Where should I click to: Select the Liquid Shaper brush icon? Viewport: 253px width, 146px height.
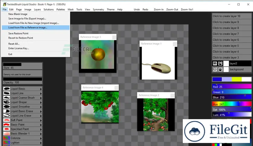(7, 102)
